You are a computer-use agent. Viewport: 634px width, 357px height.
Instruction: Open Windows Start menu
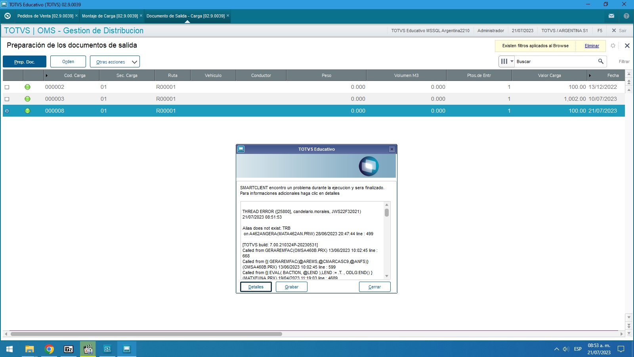pyautogui.click(x=10, y=349)
